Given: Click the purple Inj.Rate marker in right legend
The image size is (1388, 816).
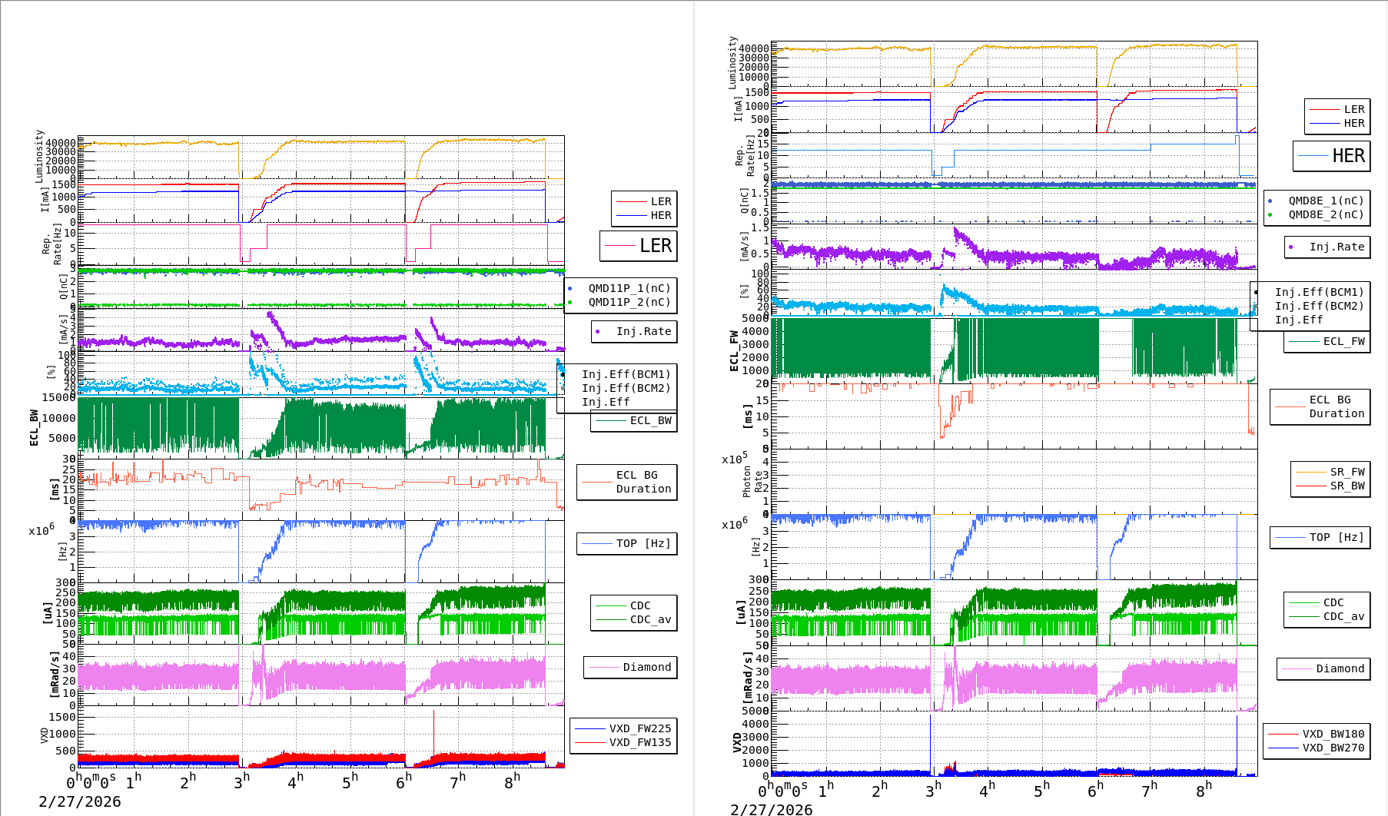Looking at the screenshot, I should (x=1290, y=247).
